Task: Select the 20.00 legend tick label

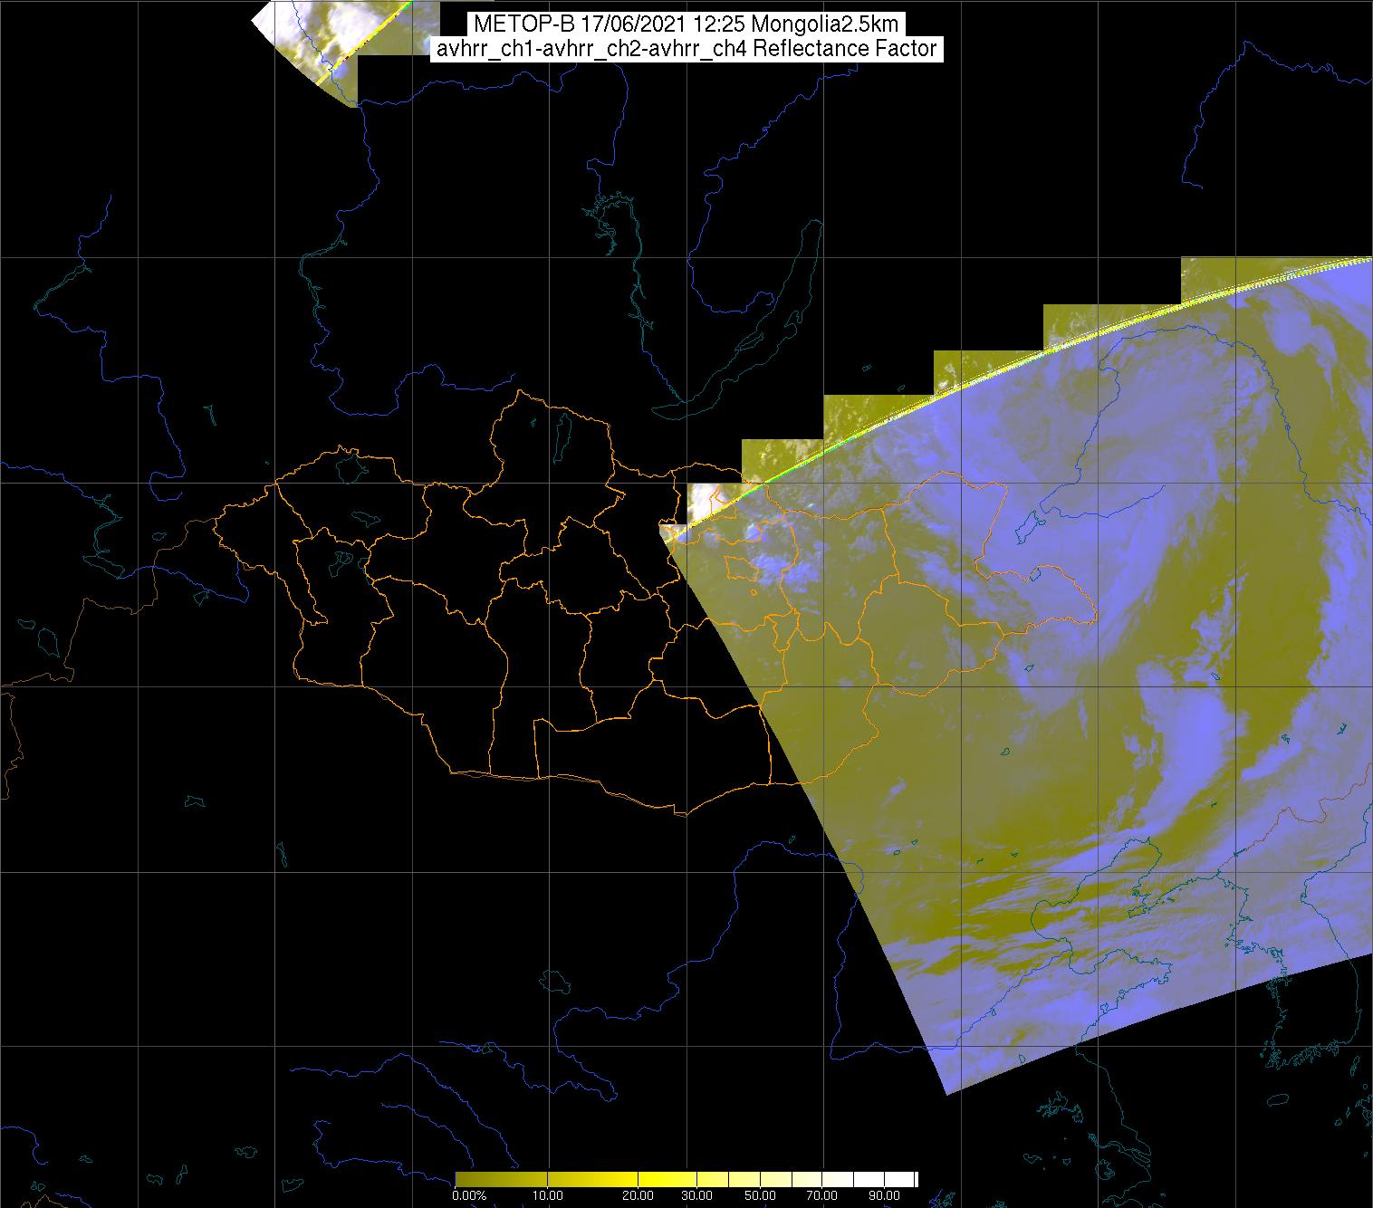Action: coord(638,1196)
